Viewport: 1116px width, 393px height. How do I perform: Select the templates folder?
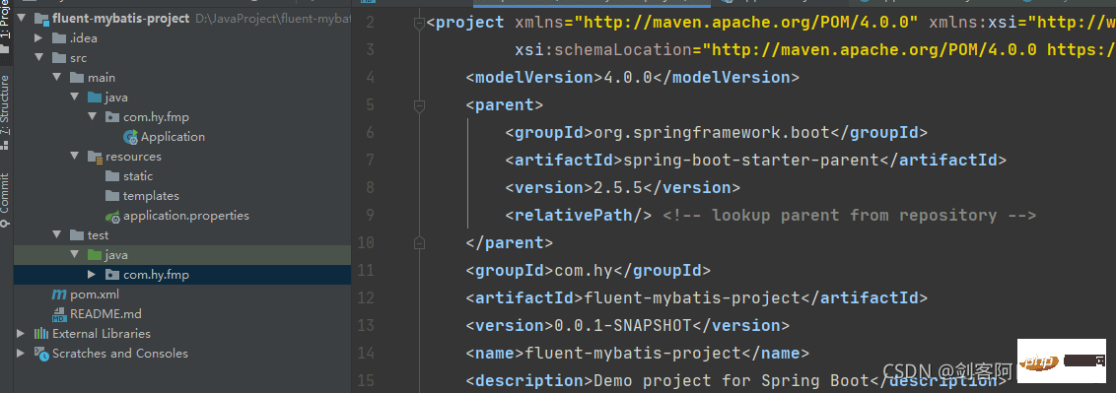pyautogui.click(x=151, y=195)
